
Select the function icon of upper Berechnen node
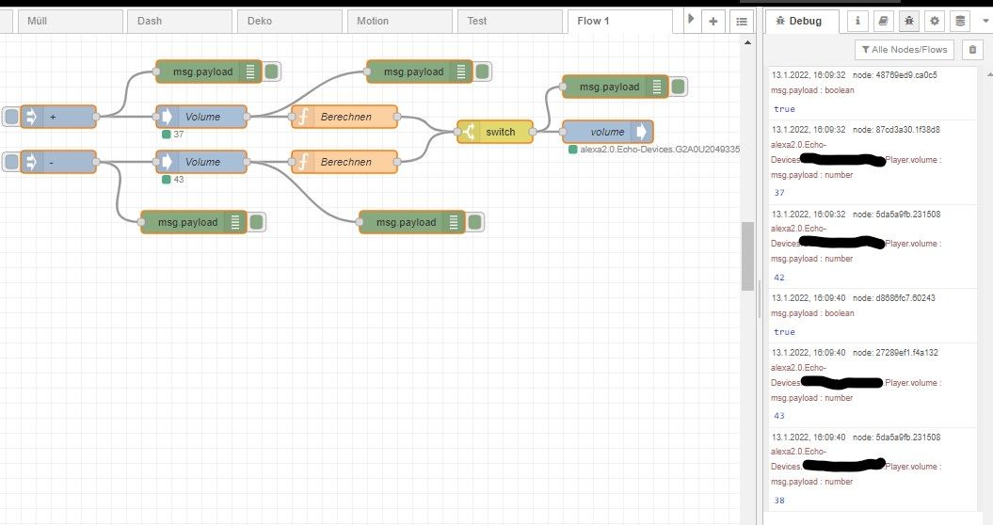point(303,117)
